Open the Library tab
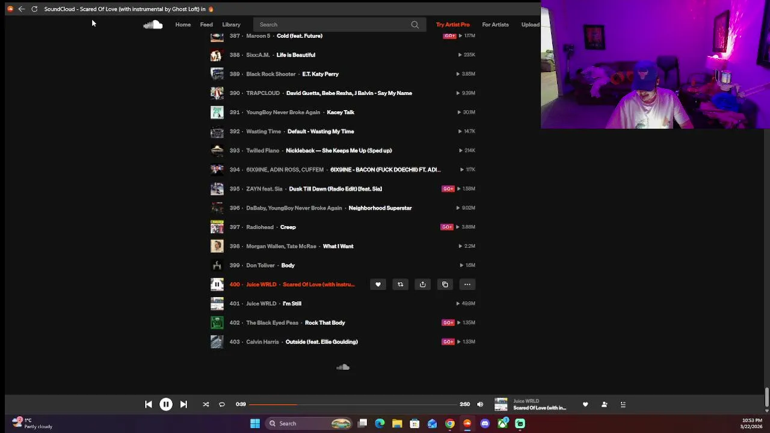The width and height of the screenshot is (770, 433). coord(231,25)
